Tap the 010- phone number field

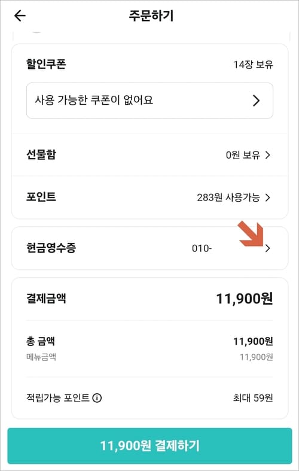coord(202,248)
